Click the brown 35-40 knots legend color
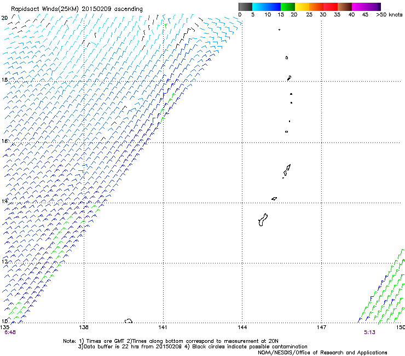Screen dimensions: 405x356 pos(345,7)
